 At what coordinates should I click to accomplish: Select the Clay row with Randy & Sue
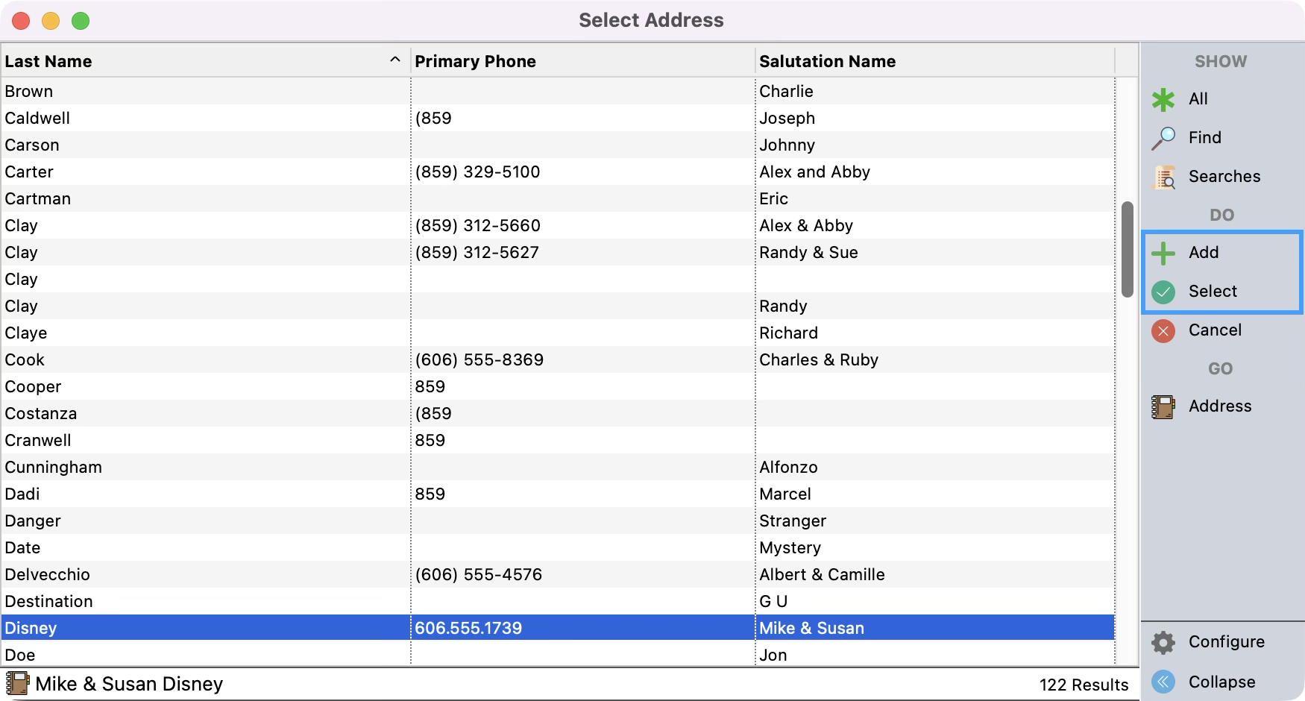[x=558, y=252]
